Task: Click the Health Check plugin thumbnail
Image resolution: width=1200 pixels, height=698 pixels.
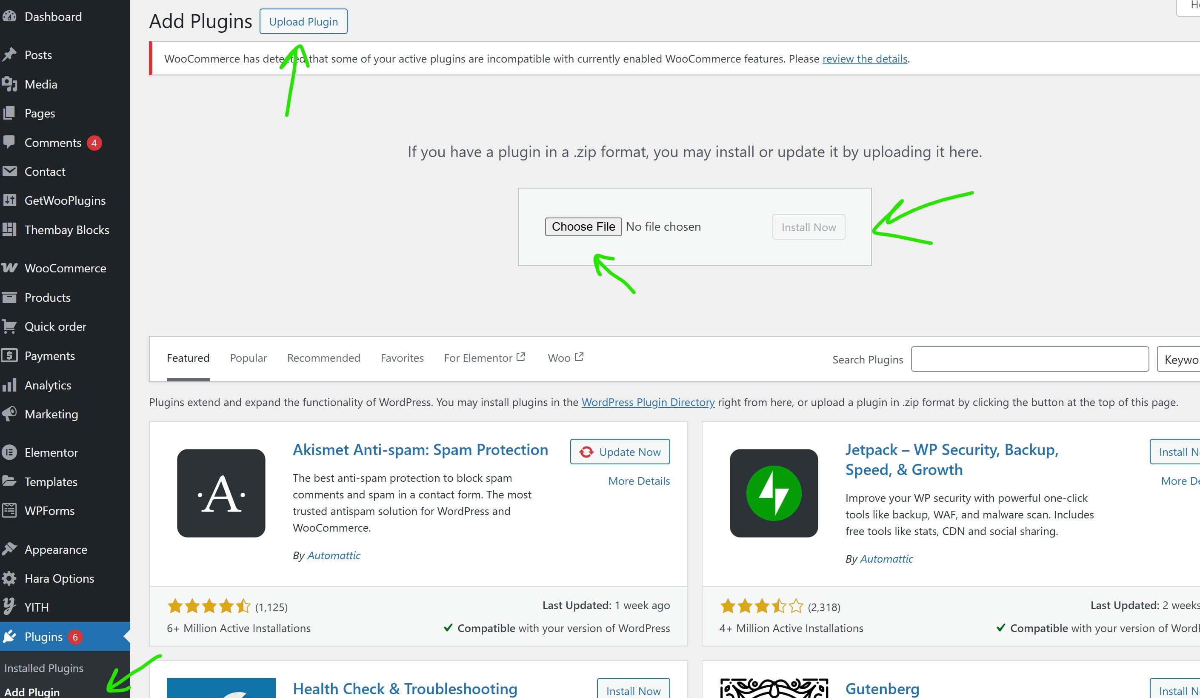Action: pyautogui.click(x=221, y=688)
